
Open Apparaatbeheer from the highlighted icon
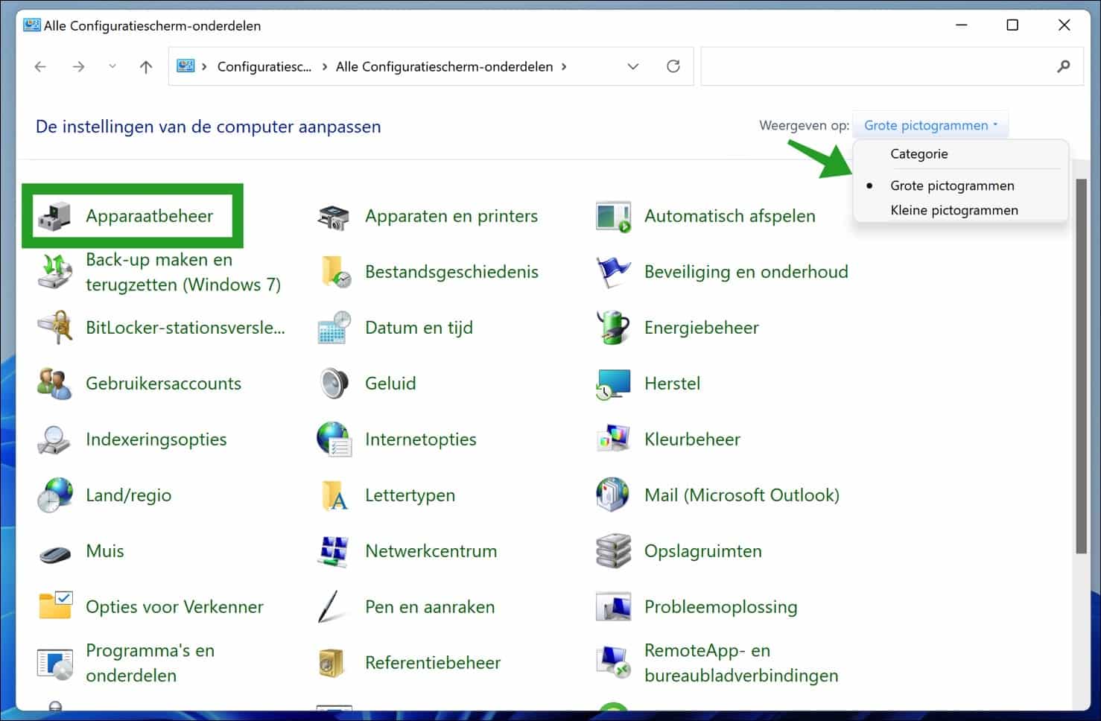149,216
